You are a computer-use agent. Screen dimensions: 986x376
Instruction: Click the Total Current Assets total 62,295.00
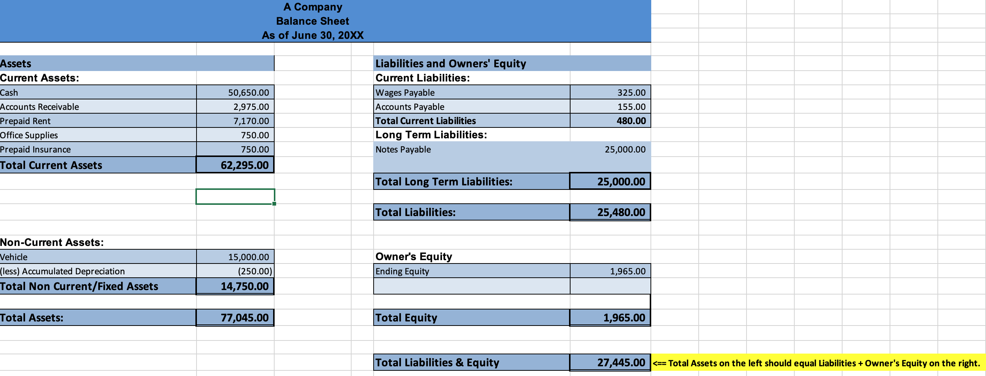point(235,165)
